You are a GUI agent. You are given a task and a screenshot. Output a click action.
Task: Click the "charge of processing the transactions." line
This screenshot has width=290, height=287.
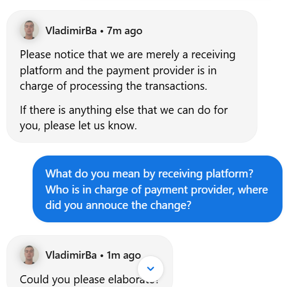click(x=113, y=87)
